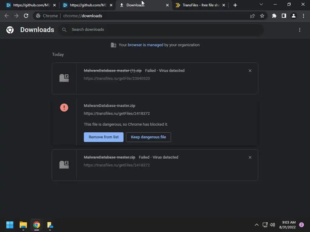
Task: Expand the tab search chevron
Action: click(261, 4)
